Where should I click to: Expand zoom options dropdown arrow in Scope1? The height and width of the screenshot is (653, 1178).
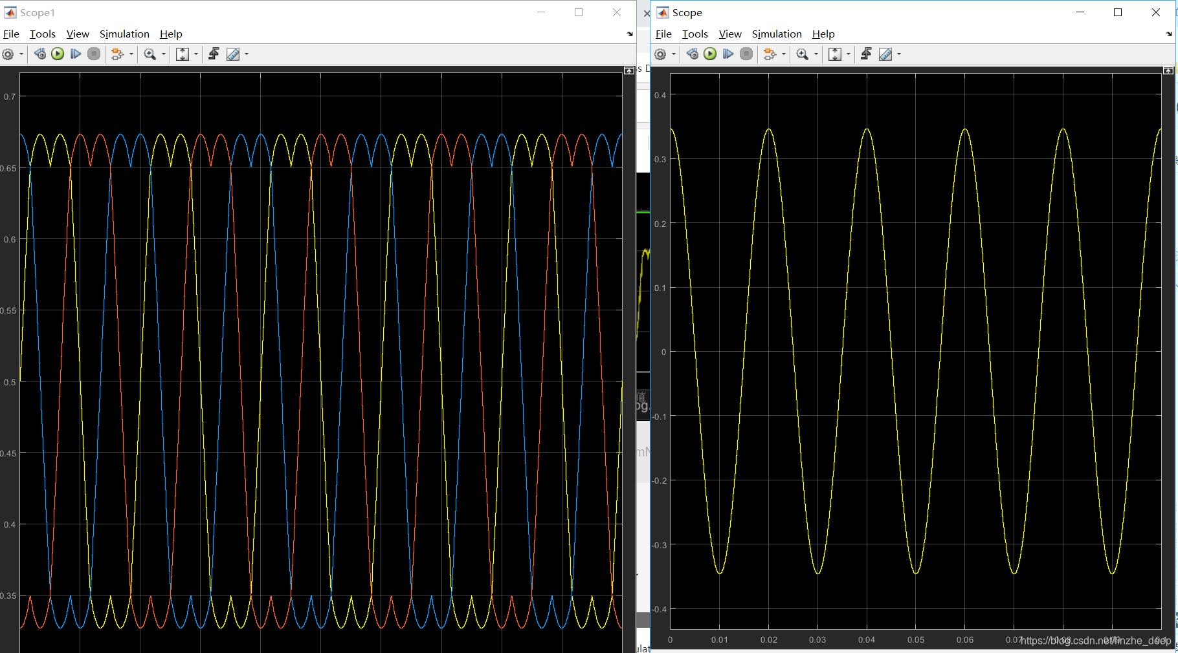point(164,54)
